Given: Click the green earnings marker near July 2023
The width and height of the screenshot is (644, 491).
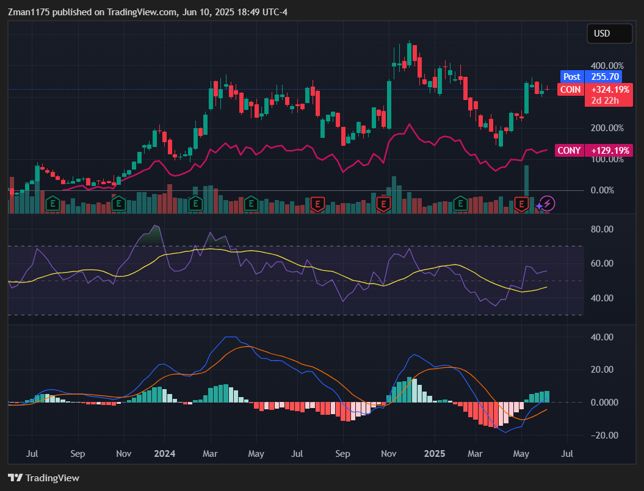Looking at the screenshot, I should (x=52, y=204).
